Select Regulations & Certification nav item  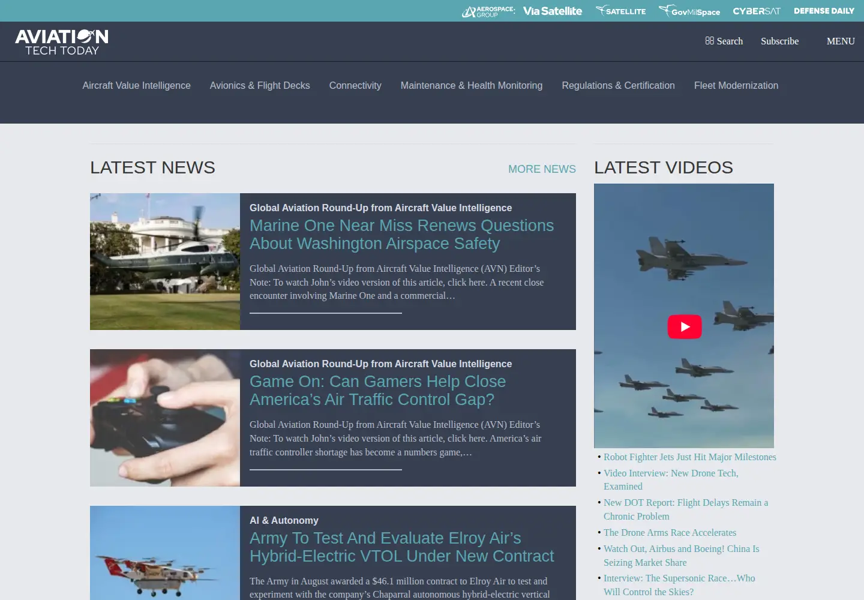click(x=618, y=85)
